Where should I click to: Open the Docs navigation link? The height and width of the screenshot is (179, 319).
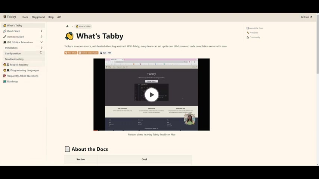click(25, 17)
